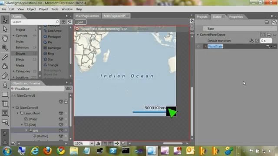Select the Gradient tool
Viewport: 278px width, 156px height.
[x=5, y=75]
